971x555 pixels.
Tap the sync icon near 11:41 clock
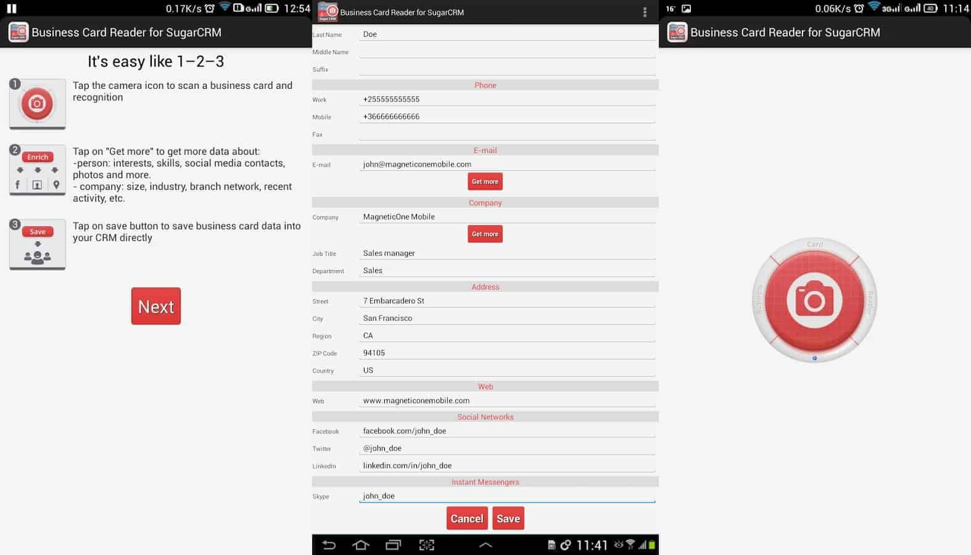(x=565, y=545)
